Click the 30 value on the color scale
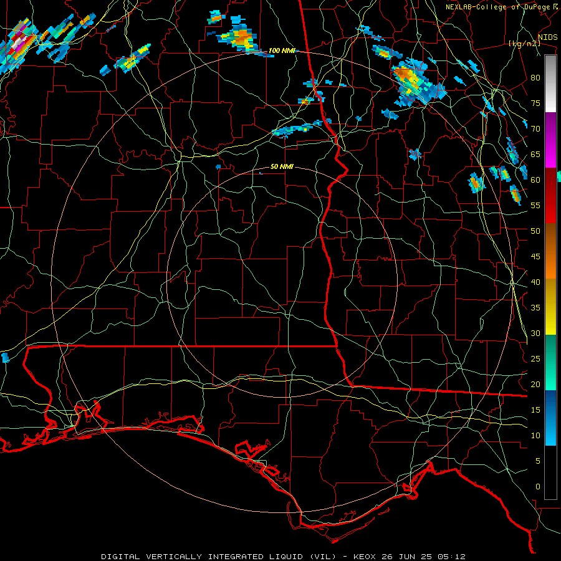561x561 pixels. coord(535,333)
